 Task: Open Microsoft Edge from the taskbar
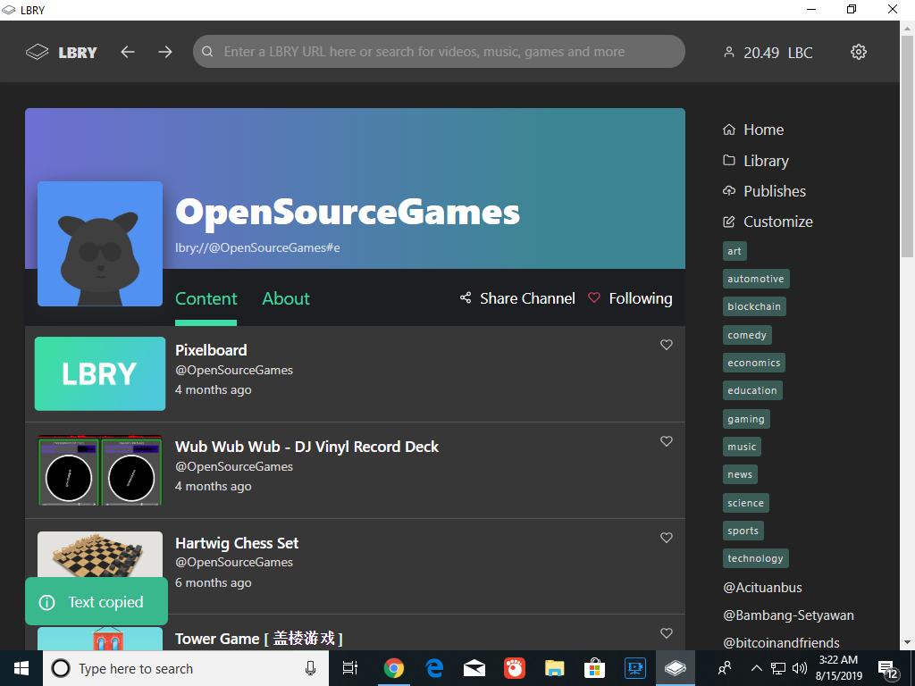coord(434,668)
